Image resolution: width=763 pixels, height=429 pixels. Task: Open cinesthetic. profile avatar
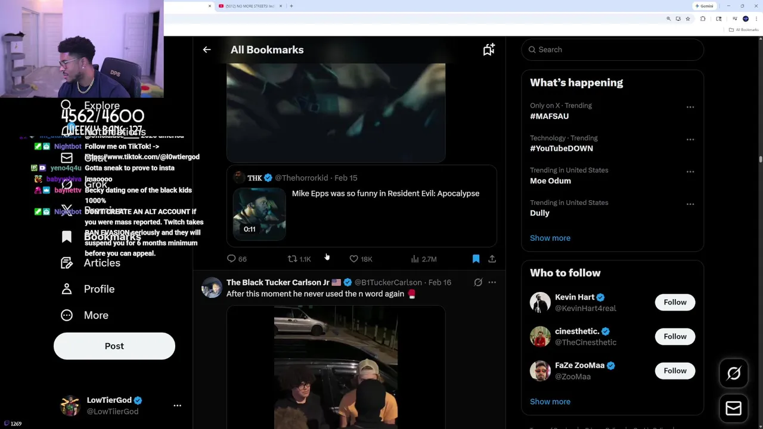(540, 337)
